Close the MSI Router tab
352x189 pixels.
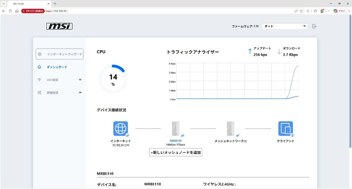pos(48,4)
